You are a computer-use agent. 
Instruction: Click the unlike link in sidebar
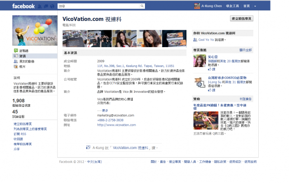18,139
